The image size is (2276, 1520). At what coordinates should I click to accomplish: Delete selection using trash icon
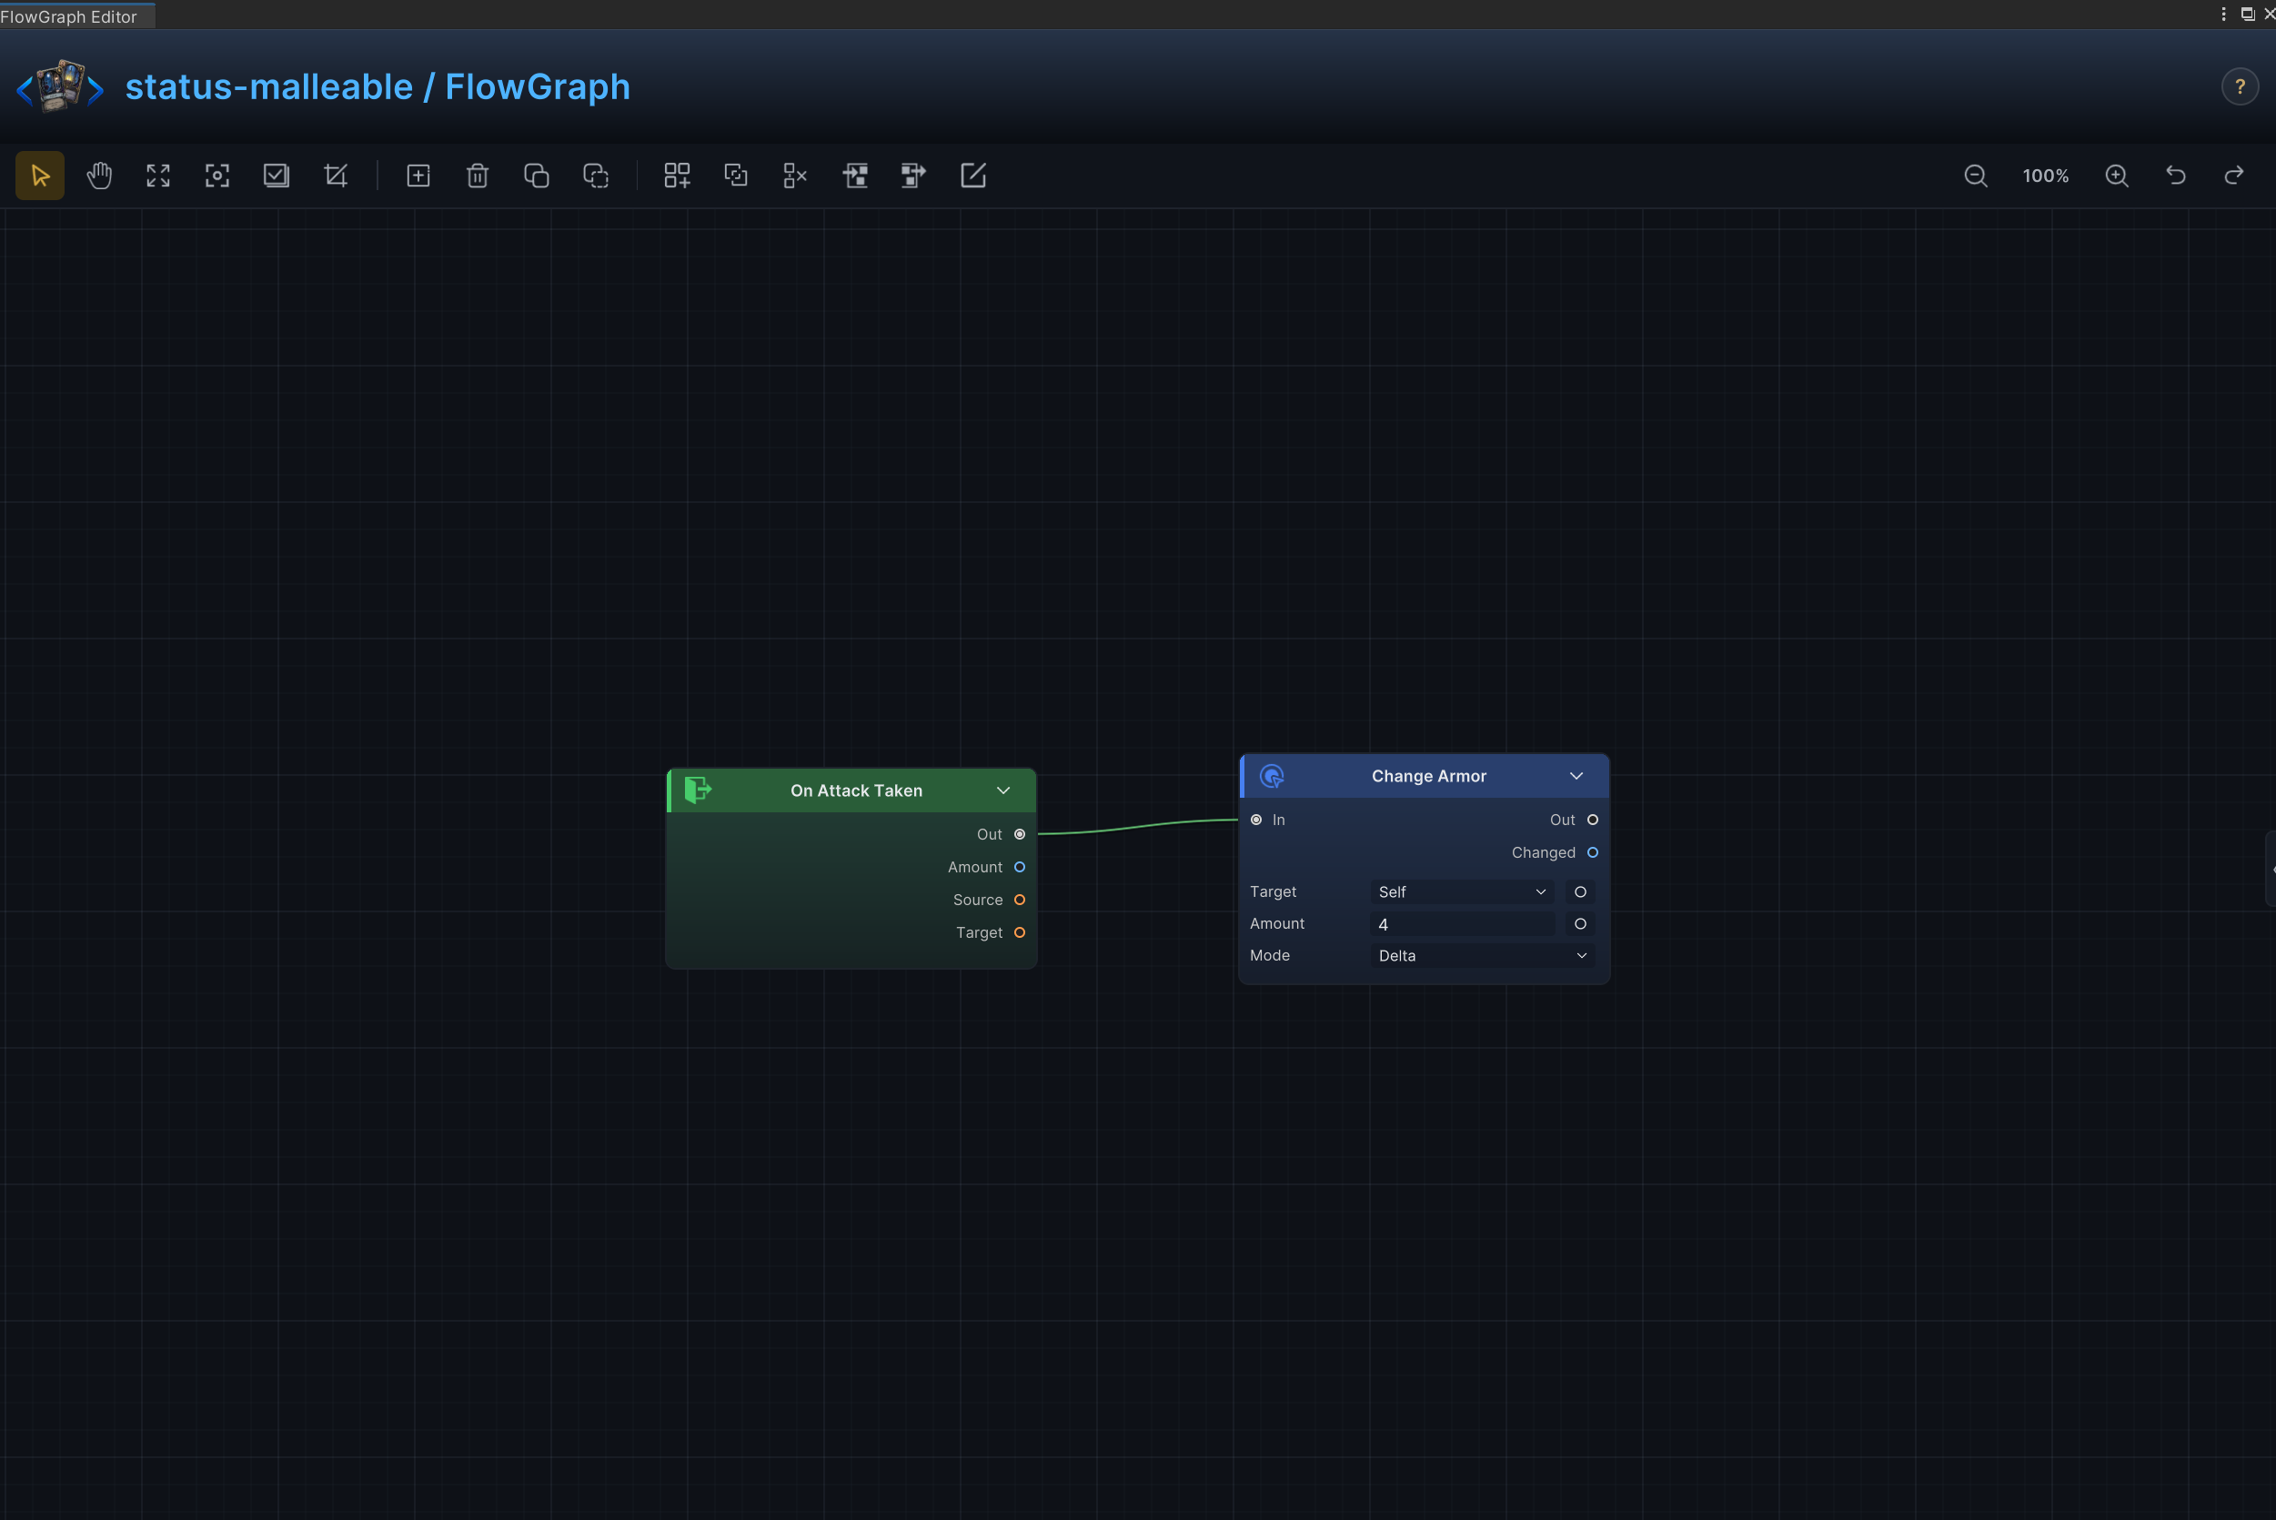[x=477, y=176]
